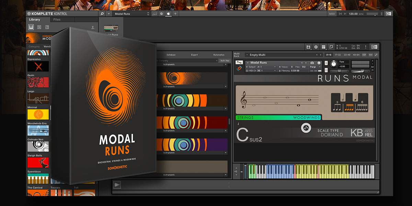Toggle the Solo S button

(326, 63)
